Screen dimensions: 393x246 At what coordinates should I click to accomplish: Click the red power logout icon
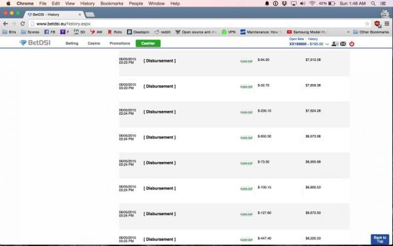coord(352,44)
